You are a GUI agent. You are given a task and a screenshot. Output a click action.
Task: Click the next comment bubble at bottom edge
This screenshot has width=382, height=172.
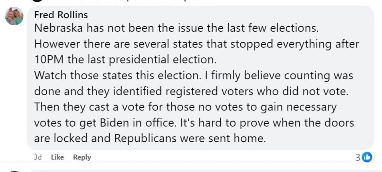(x=196, y=170)
